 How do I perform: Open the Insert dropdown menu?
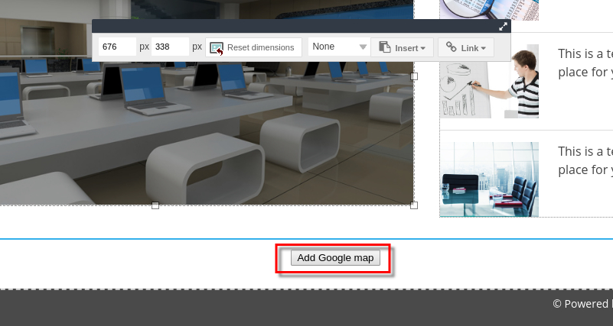click(403, 47)
